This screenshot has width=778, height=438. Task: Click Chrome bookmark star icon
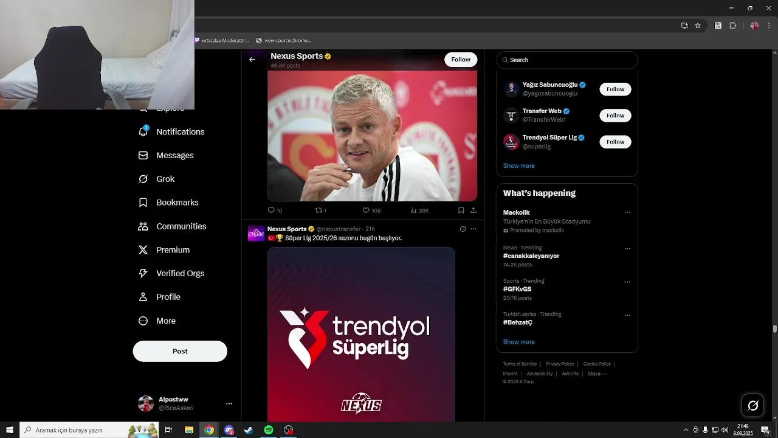coord(698,26)
